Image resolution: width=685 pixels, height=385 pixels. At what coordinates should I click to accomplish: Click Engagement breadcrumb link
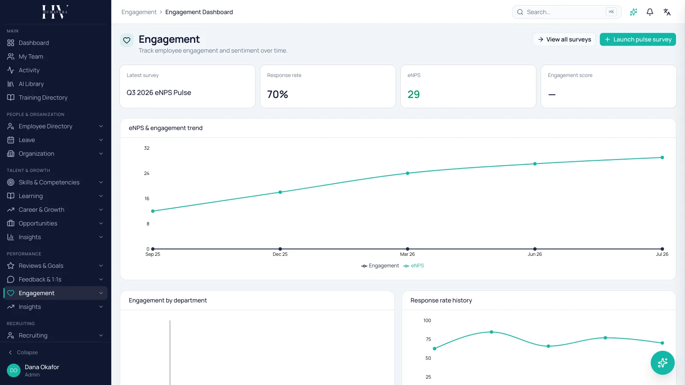coord(139,12)
